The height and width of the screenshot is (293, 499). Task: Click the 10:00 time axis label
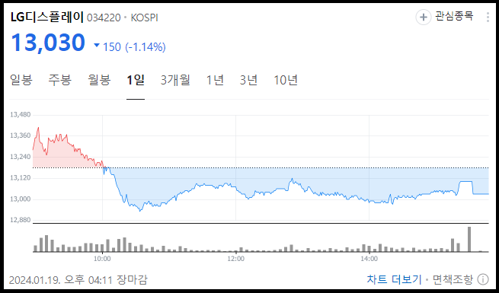102,259
